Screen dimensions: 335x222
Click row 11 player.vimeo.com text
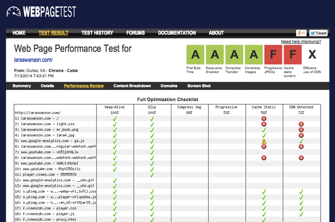point(46,174)
